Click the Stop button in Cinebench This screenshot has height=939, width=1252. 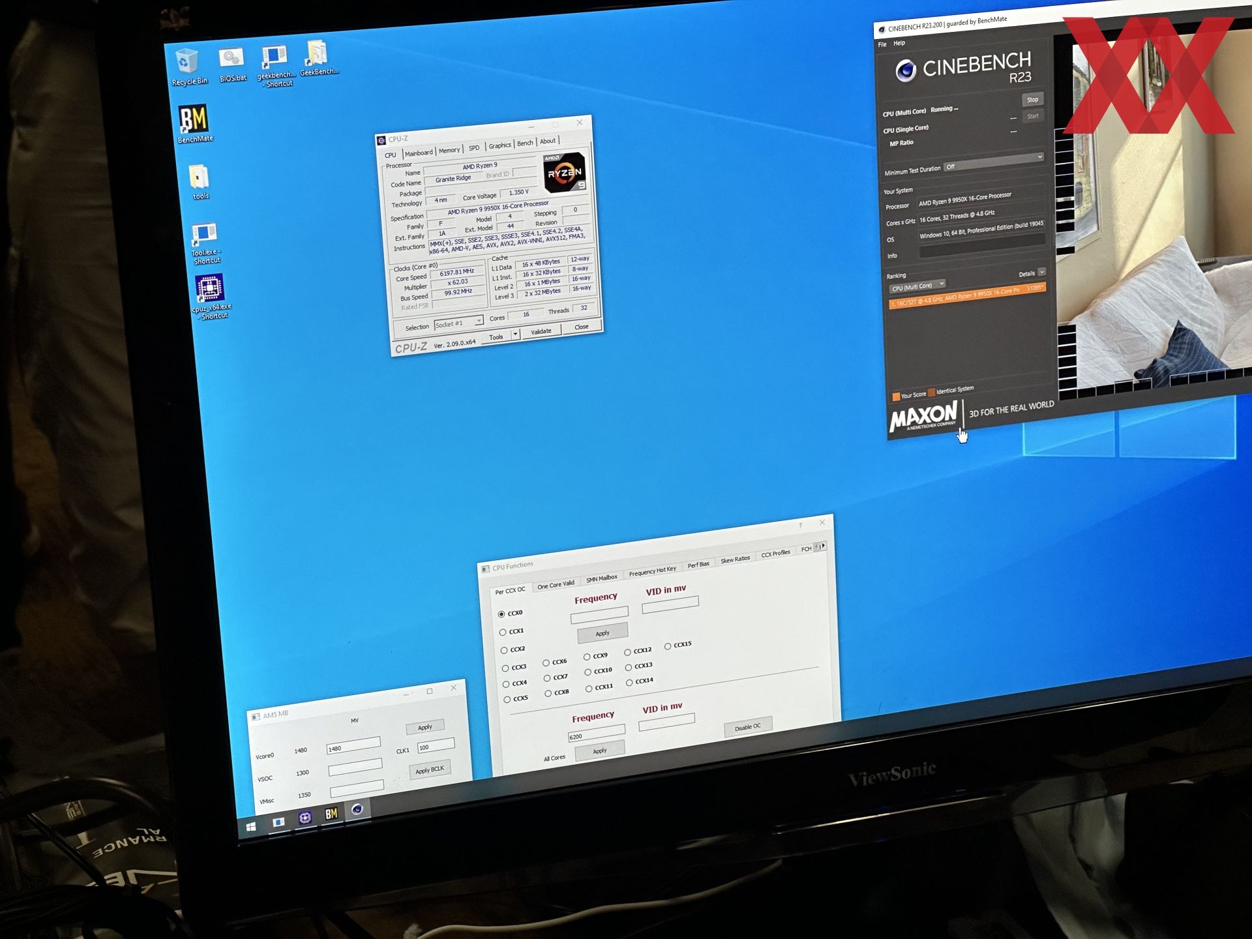[x=1032, y=100]
